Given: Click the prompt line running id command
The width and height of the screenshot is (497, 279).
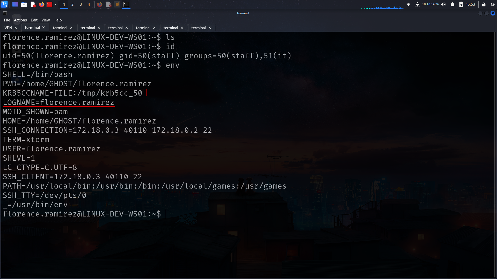Looking at the screenshot, I should (x=89, y=47).
